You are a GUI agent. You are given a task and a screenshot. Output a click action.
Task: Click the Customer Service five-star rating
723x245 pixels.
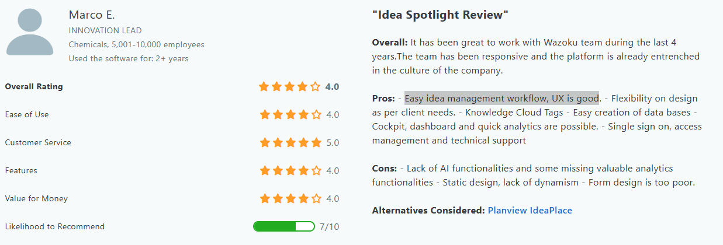(x=290, y=143)
